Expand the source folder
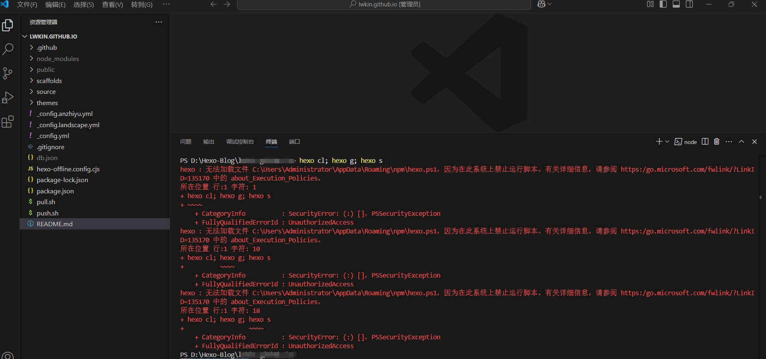 click(x=46, y=91)
